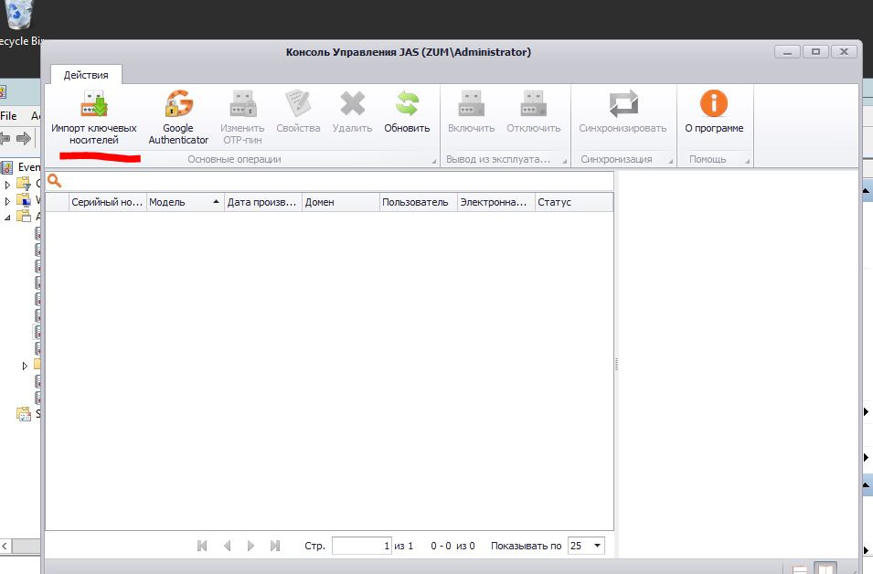873x574 pixels.
Task: Go to last page in pager
Action: pyautogui.click(x=275, y=546)
